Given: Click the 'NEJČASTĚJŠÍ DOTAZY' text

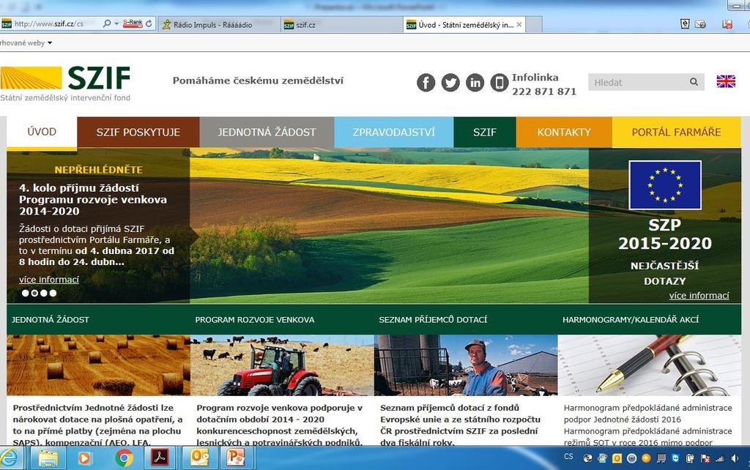Looking at the screenshot, I should click(665, 273).
